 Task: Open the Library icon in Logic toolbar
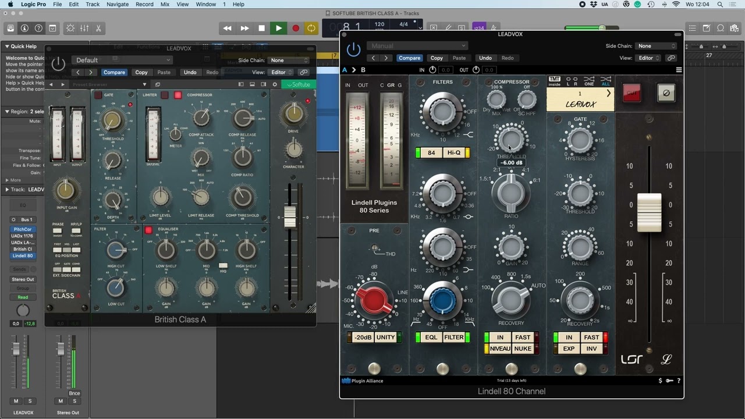click(x=10, y=28)
